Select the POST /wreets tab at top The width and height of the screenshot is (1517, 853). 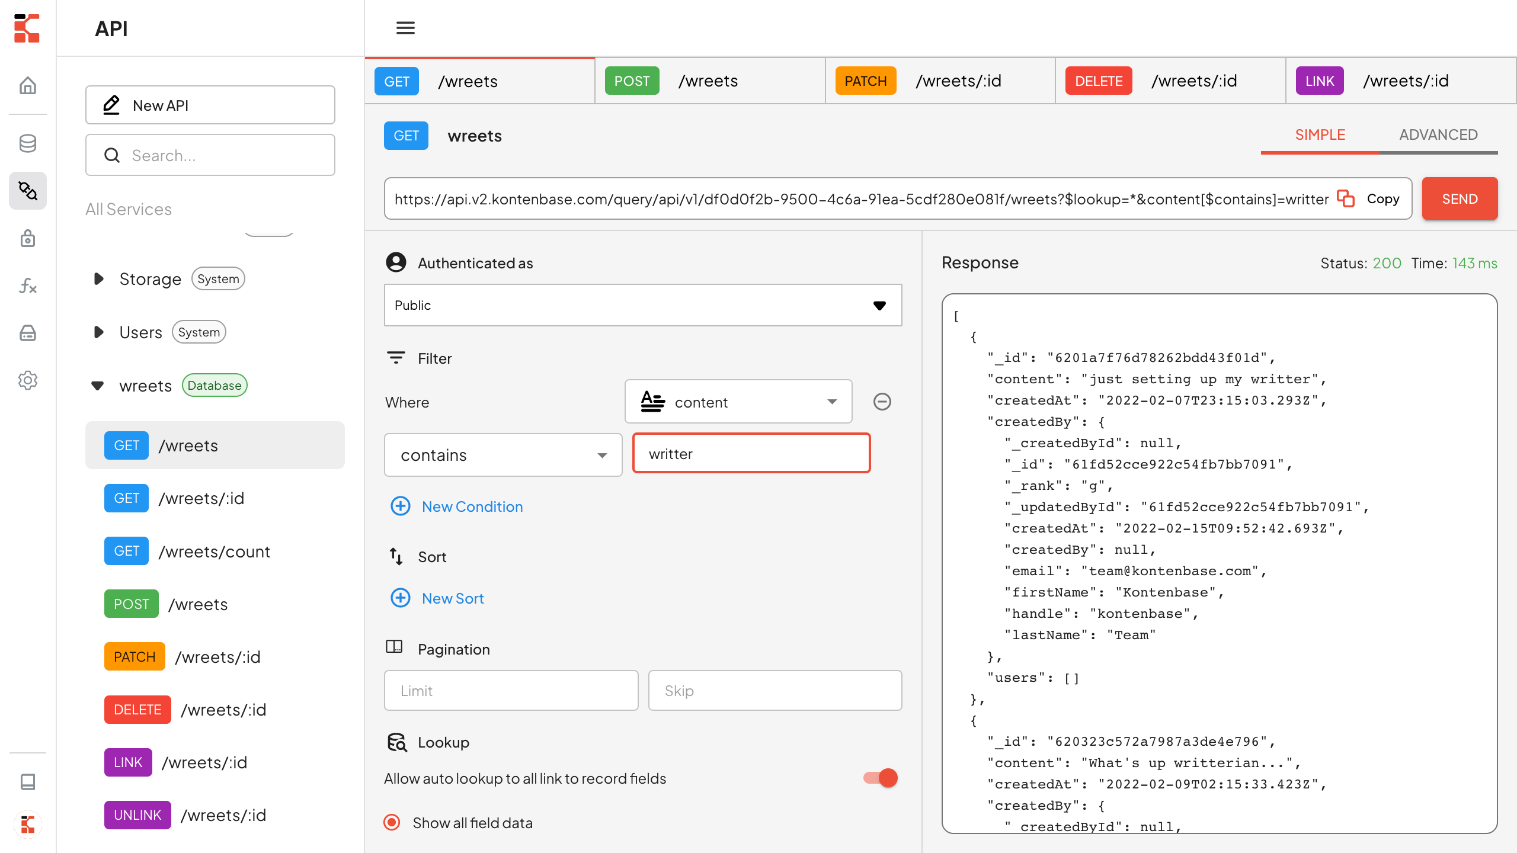[709, 81]
